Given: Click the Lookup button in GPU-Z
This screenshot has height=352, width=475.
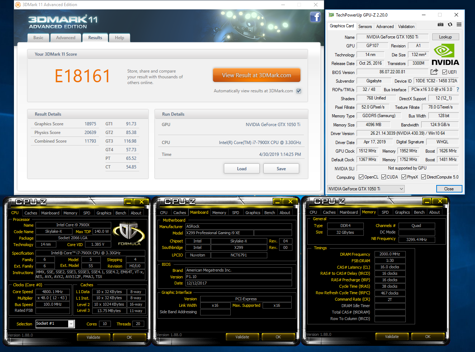Looking at the screenshot, I should (445, 37).
